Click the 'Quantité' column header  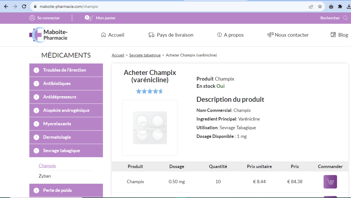(218, 166)
